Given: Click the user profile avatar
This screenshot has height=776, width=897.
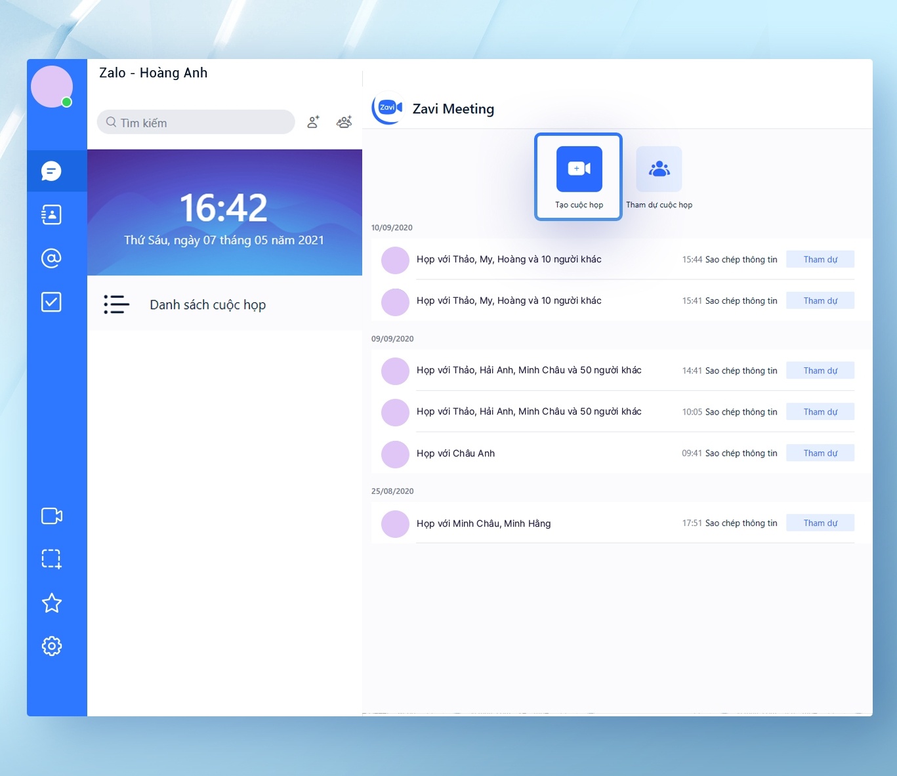Looking at the screenshot, I should tap(52, 87).
